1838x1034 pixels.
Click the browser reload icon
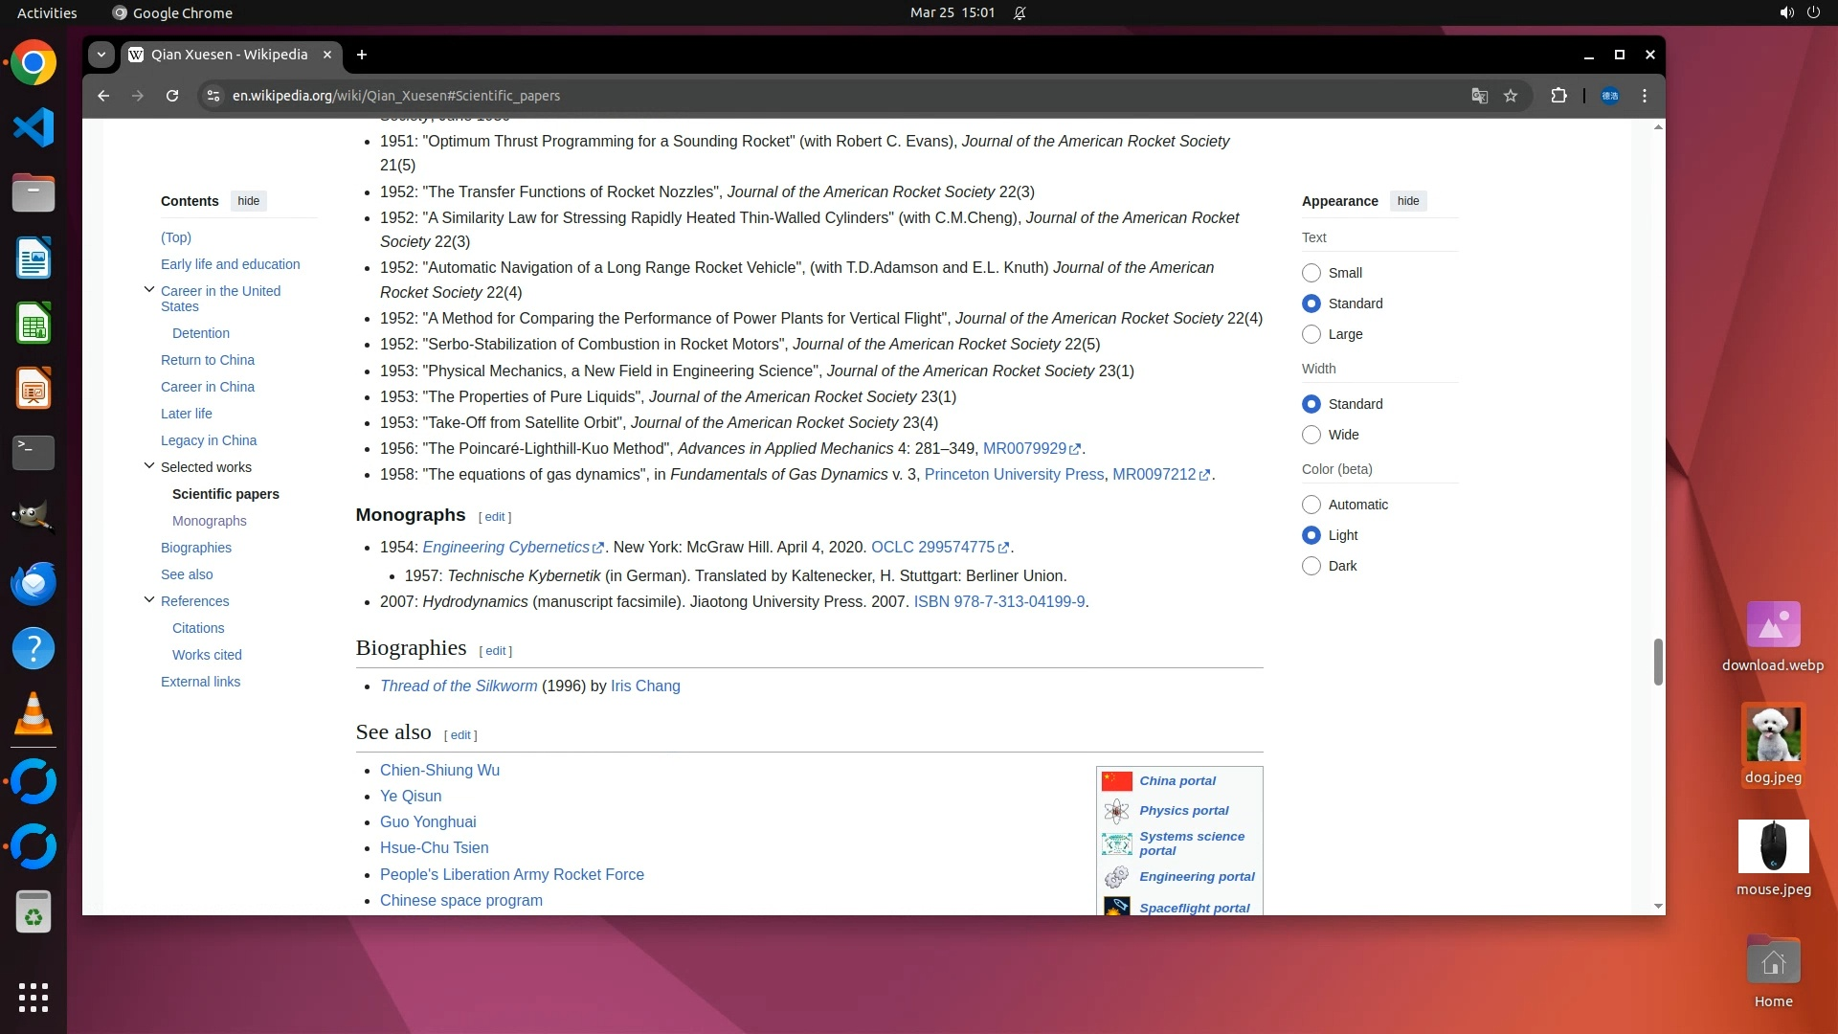tap(172, 96)
